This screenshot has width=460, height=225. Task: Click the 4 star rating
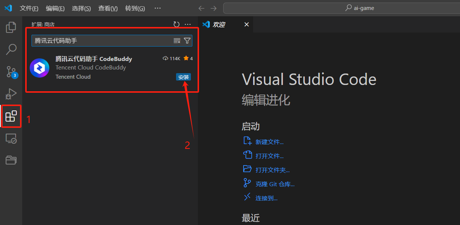pyautogui.click(x=188, y=58)
